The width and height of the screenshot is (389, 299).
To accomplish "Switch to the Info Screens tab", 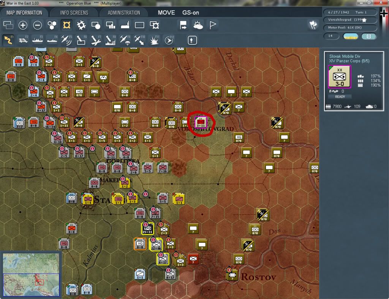I will (74, 13).
